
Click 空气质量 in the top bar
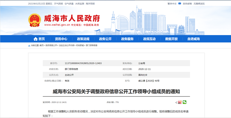(68, 4)
